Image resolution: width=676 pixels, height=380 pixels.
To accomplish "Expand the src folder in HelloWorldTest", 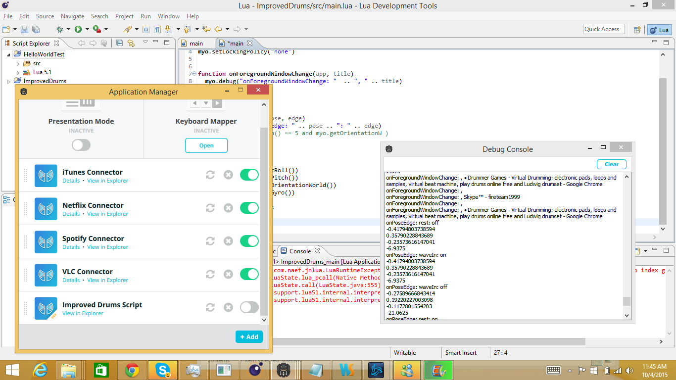I will pyautogui.click(x=18, y=64).
